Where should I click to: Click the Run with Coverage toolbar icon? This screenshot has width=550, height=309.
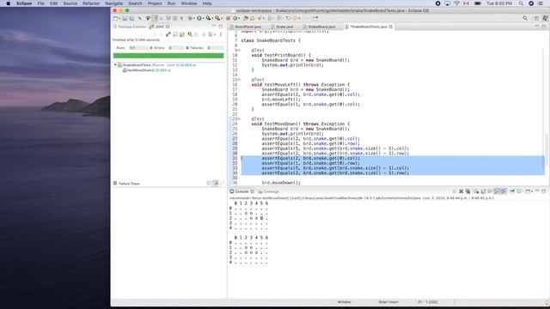coord(208,18)
